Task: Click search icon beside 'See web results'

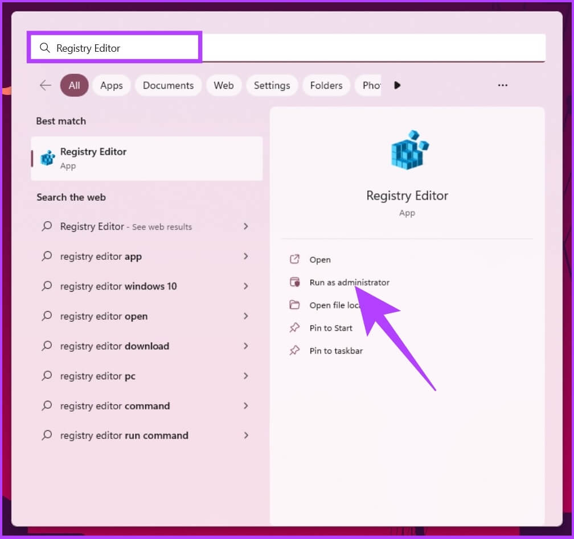Action: click(x=47, y=226)
